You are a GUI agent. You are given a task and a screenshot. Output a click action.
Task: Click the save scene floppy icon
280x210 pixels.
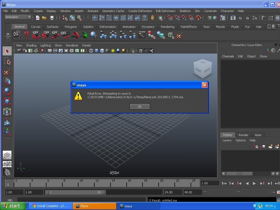pos(52,18)
